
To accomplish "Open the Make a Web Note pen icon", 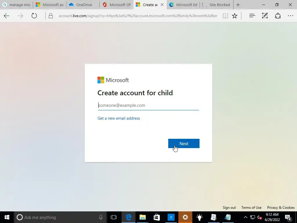I will point(265,16).
